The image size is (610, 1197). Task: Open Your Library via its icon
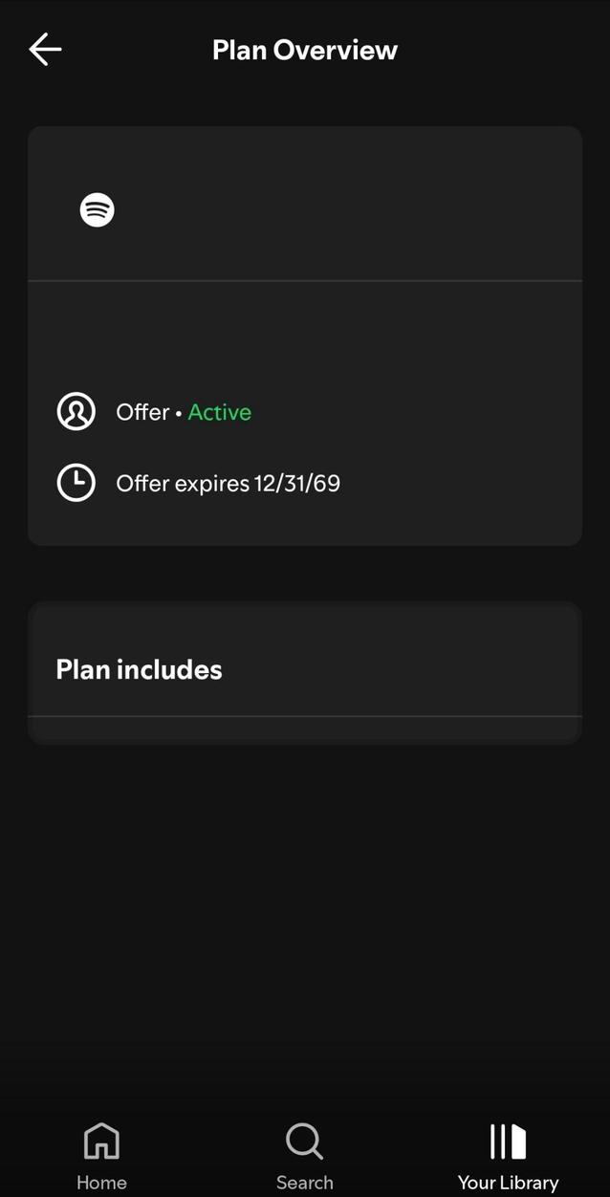pos(507,1140)
